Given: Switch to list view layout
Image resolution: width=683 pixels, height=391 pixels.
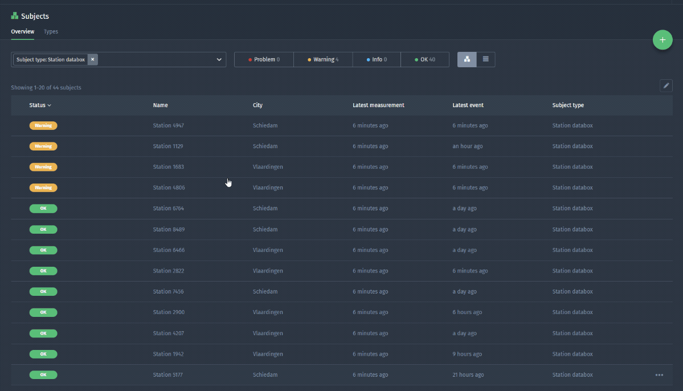Looking at the screenshot, I should click(485, 59).
